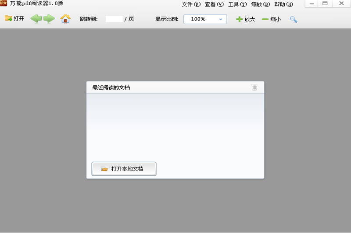Click the 打开 folder icon in toolbar
This screenshot has height=233, width=351.
point(8,19)
